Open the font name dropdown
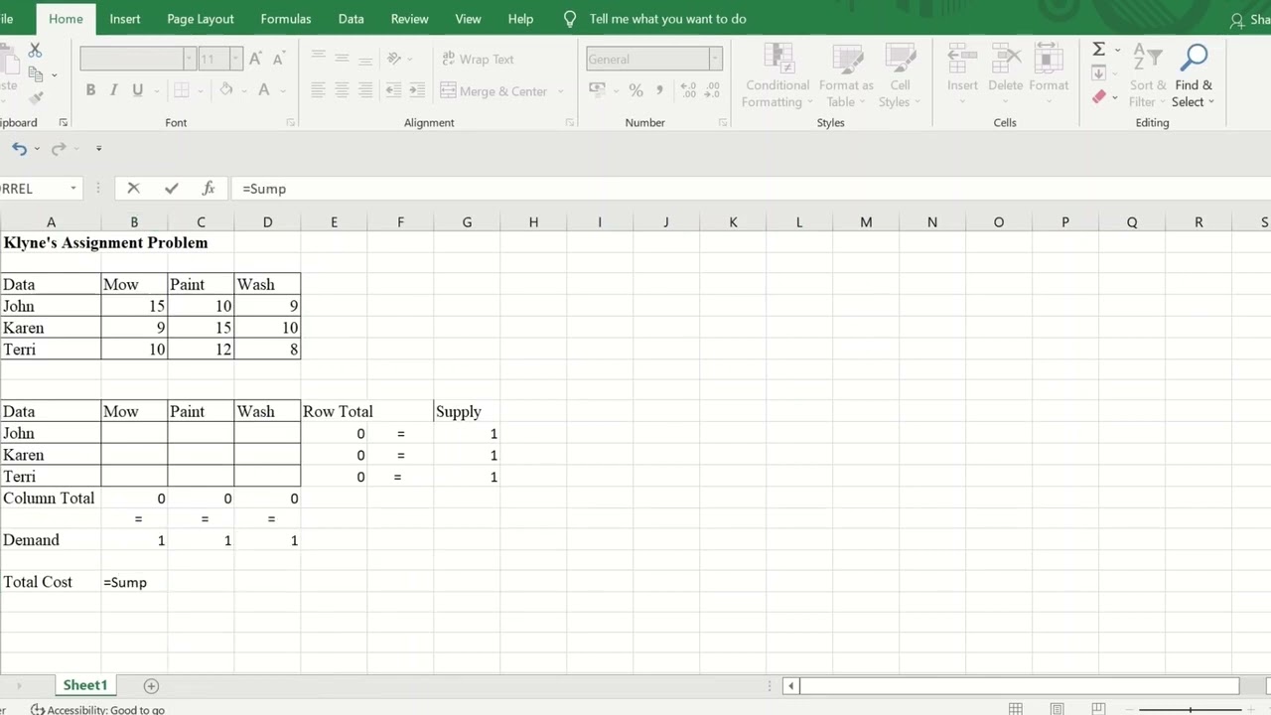 click(188, 60)
